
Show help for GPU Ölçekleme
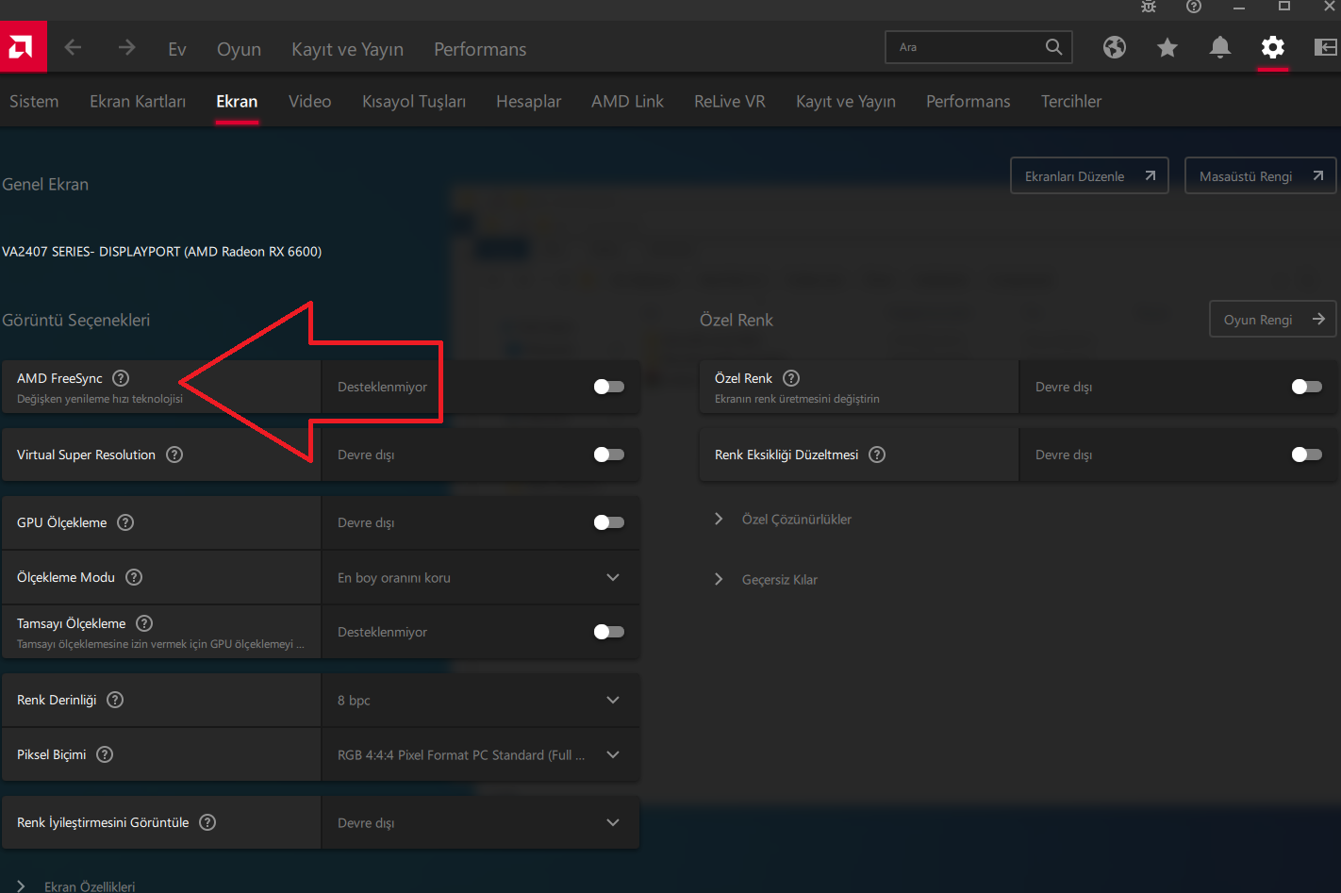125,522
